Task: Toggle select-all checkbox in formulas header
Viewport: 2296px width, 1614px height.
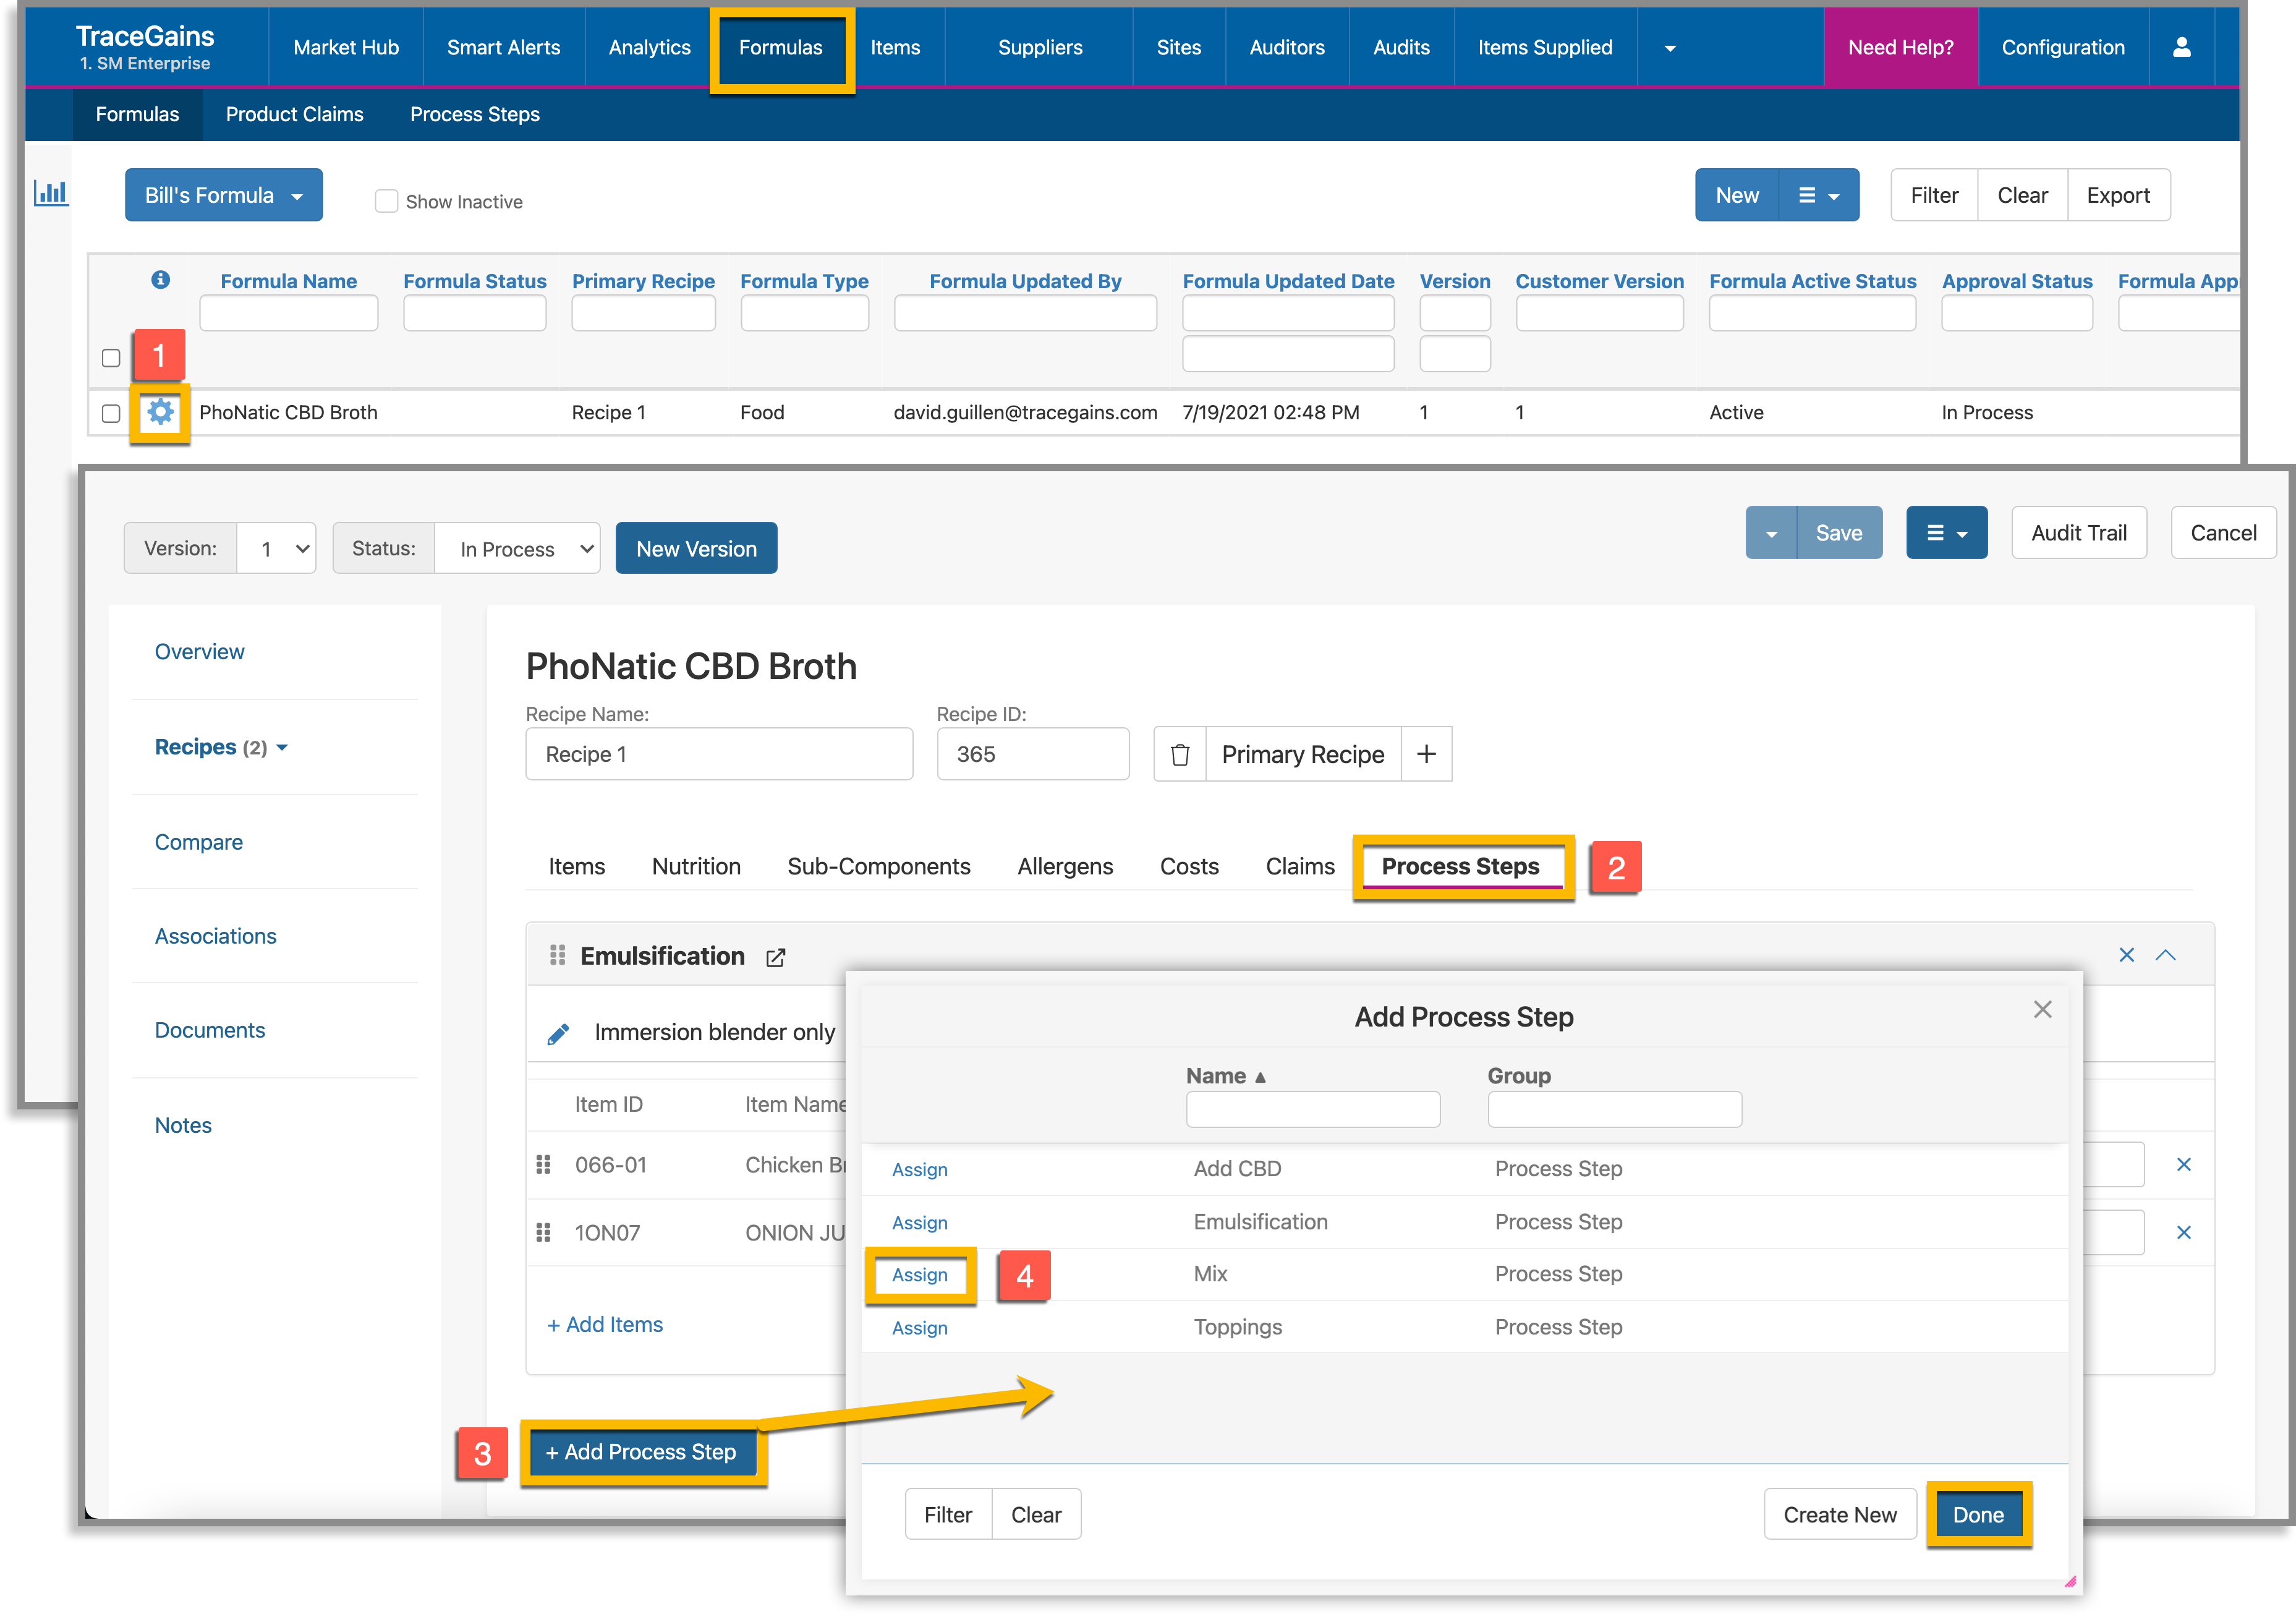Action: point(111,357)
